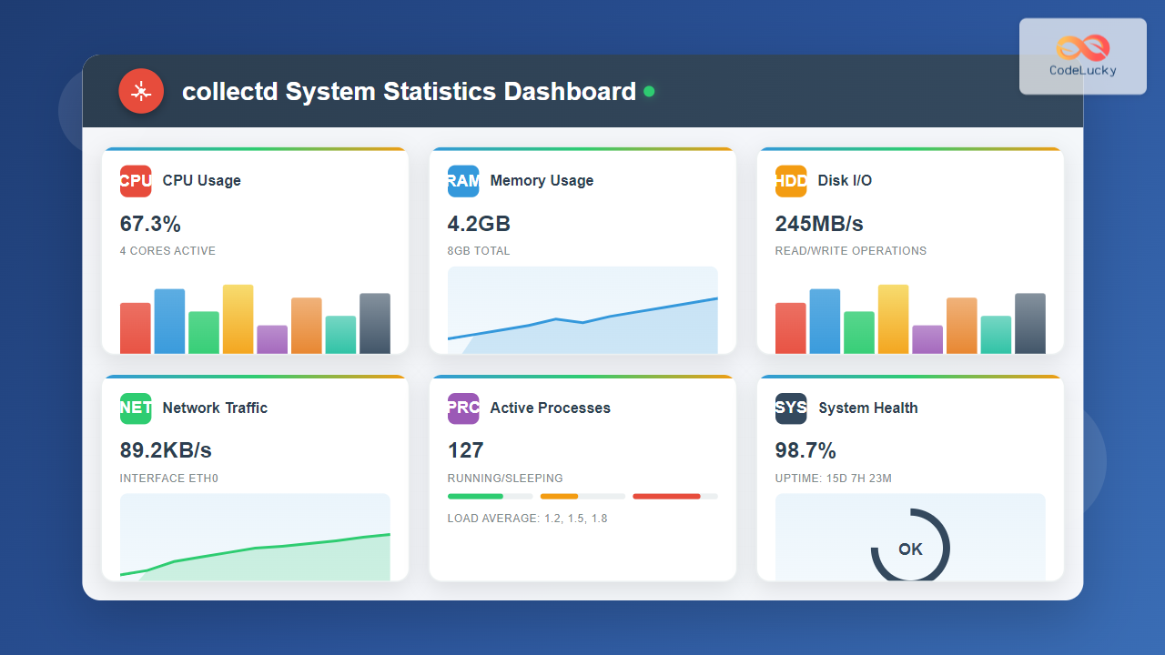Viewport: 1165px width, 655px height.
Task: Click the orange HDD badge icon
Action: [x=791, y=180]
